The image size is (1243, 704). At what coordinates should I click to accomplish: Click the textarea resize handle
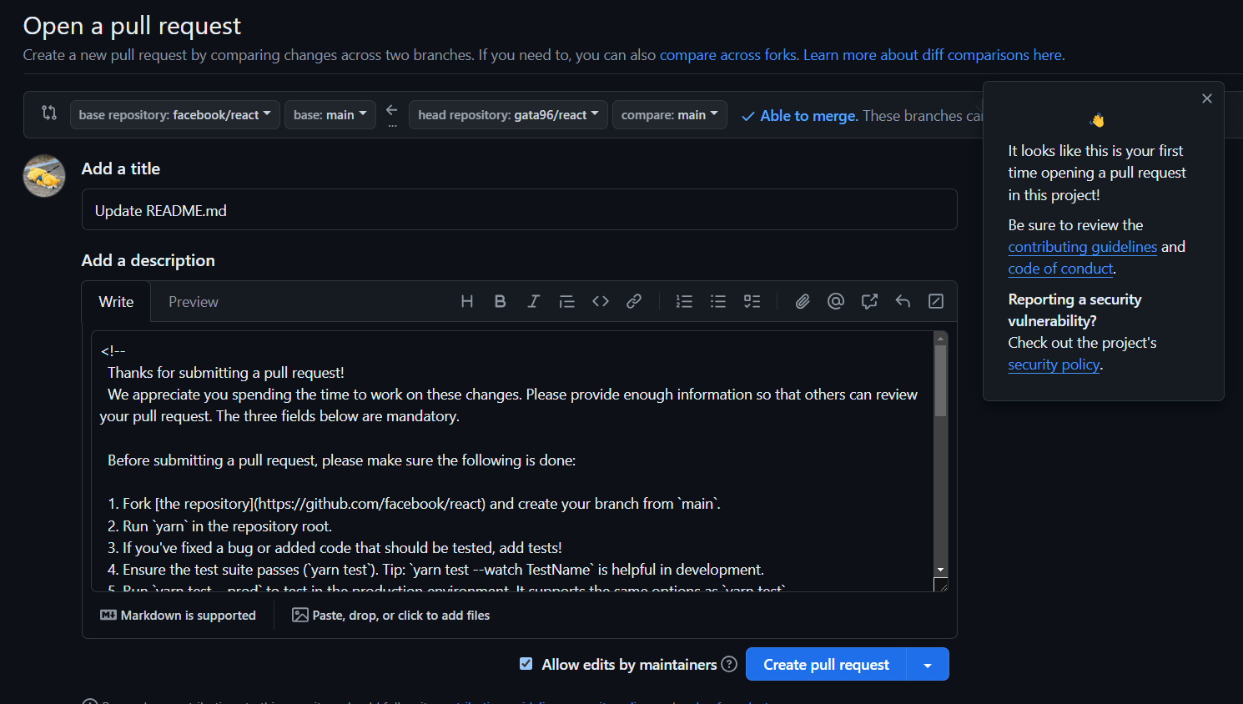[941, 585]
